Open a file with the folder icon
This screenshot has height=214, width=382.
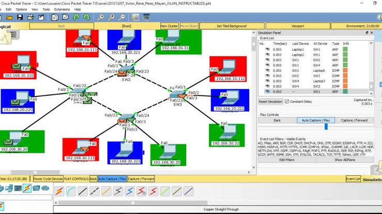pos(9,18)
